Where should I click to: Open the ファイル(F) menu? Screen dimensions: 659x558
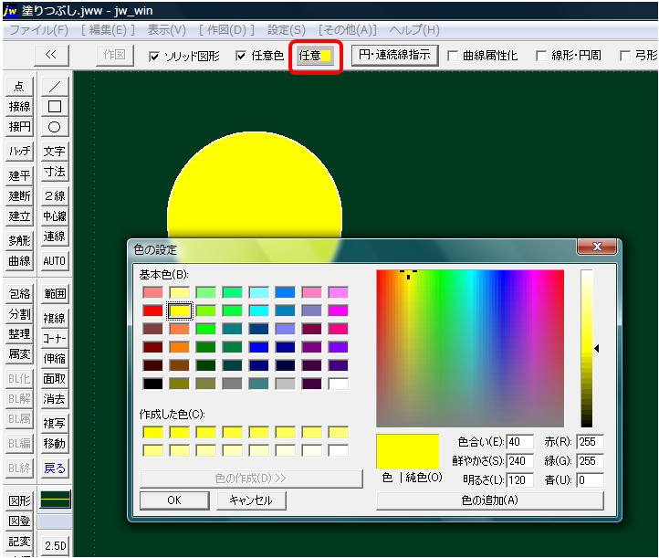38,30
